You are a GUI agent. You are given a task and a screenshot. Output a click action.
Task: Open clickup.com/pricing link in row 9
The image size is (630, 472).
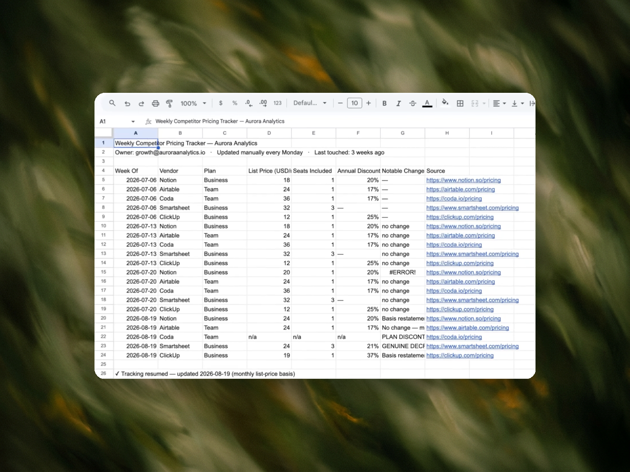point(460,217)
